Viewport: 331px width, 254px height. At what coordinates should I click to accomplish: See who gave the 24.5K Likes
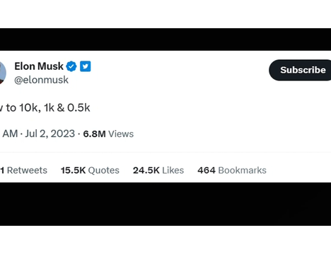click(158, 170)
